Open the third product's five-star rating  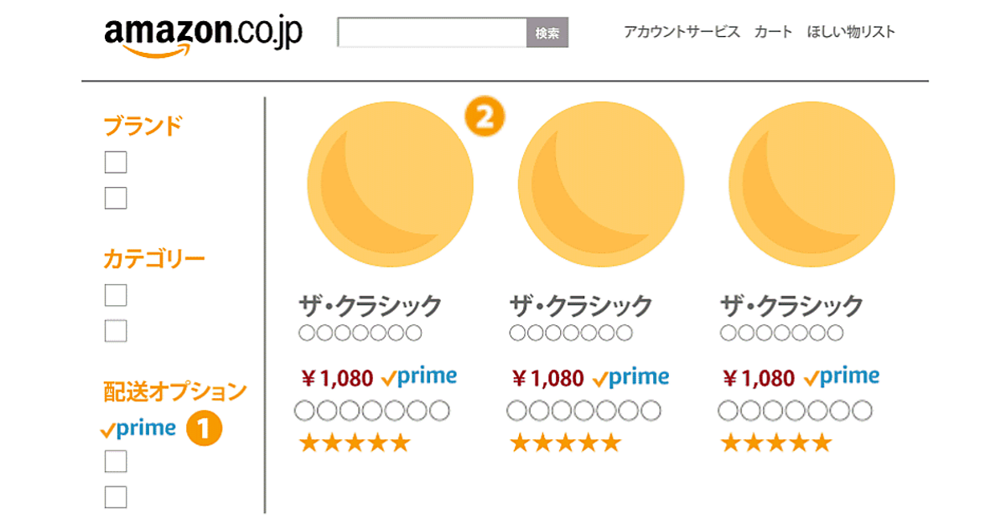(x=776, y=442)
